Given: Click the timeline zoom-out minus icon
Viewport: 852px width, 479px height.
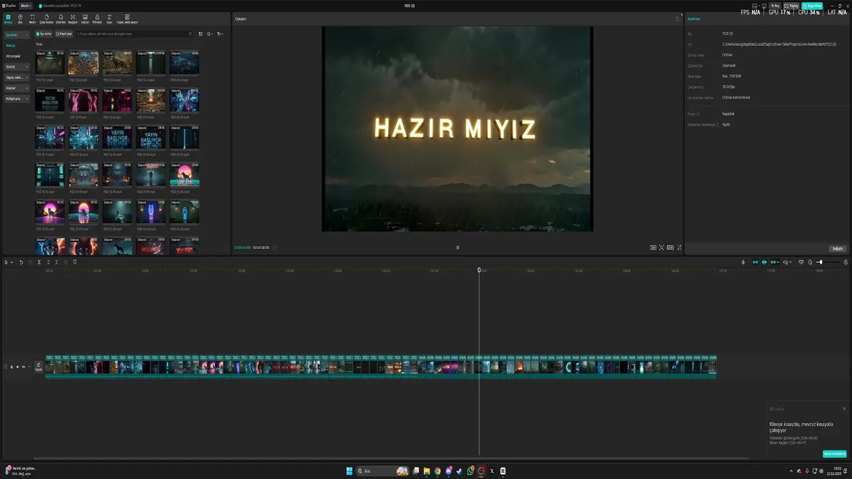Looking at the screenshot, I should click(810, 262).
